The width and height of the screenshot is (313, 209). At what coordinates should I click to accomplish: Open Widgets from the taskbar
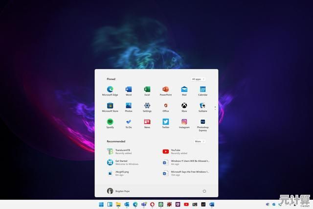(x=110, y=204)
